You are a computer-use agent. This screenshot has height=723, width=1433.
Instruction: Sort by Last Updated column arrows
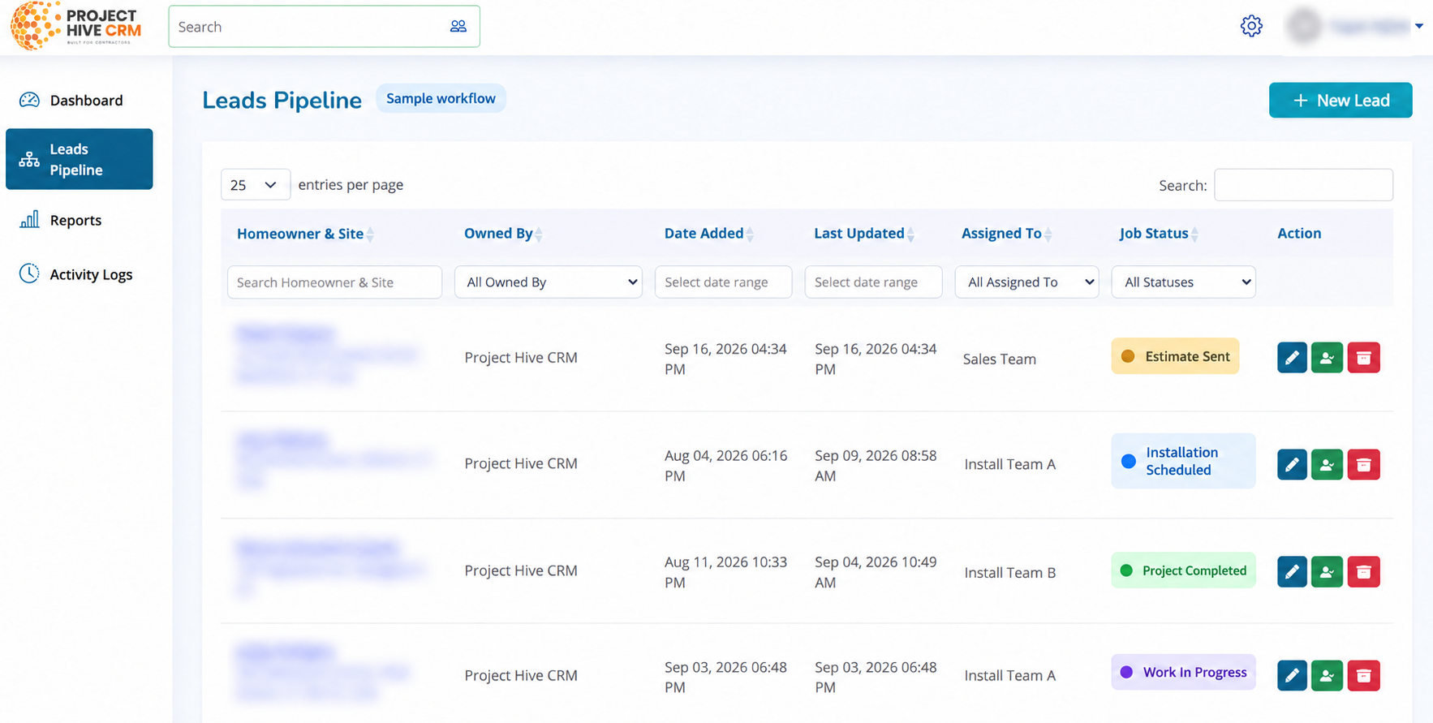click(911, 235)
